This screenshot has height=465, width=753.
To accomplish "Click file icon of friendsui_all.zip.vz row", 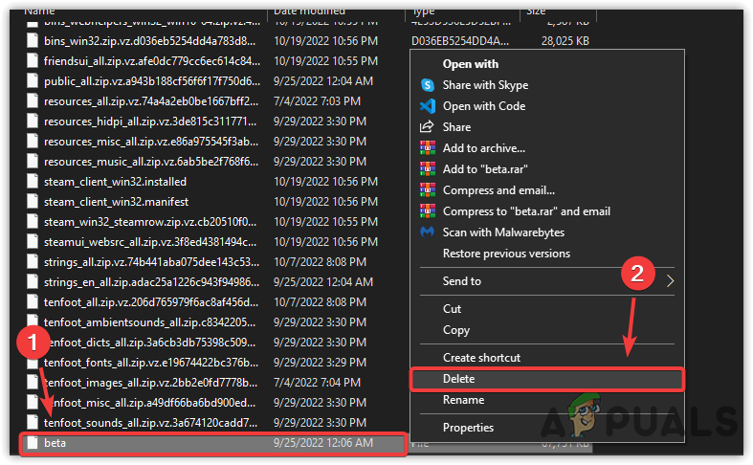I will [x=33, y=61].
